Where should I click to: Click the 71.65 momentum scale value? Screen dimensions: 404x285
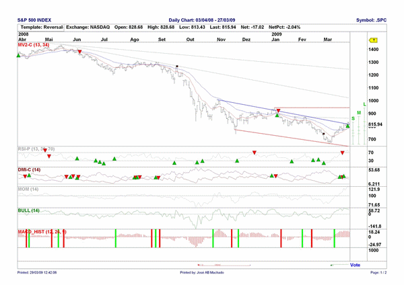click(374, 205)
